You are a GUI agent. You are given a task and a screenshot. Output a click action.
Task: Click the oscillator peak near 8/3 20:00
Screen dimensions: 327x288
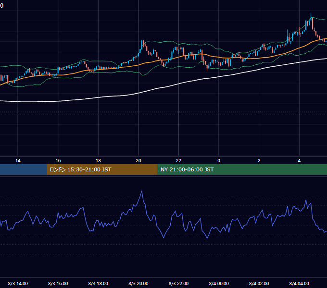coord(142,191)
